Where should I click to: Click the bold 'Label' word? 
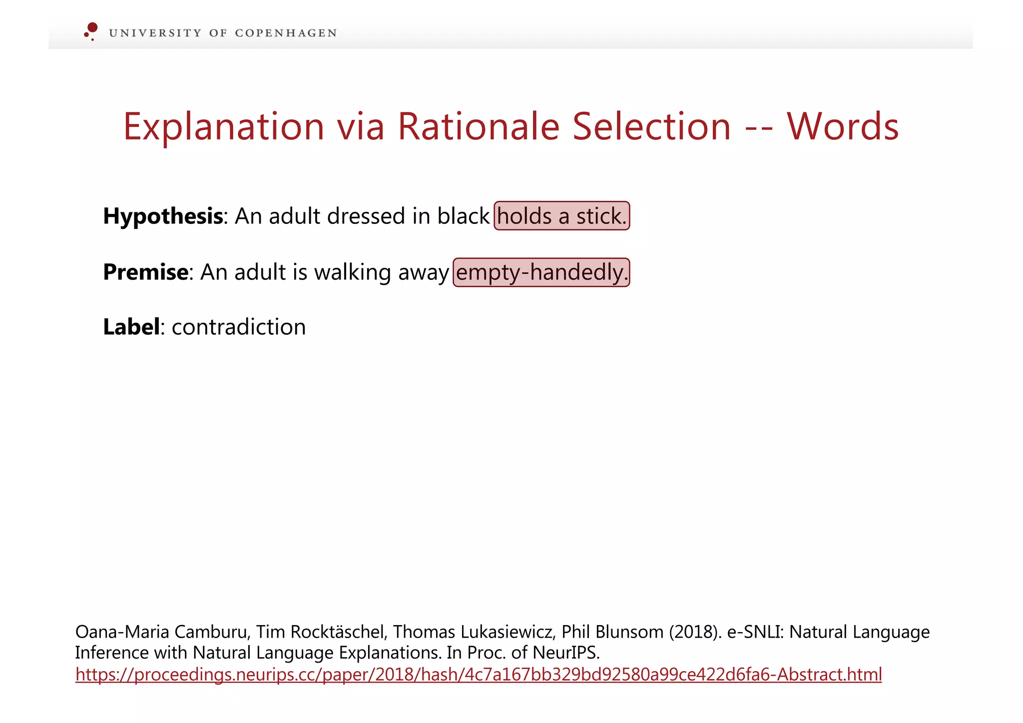point(131,327)
